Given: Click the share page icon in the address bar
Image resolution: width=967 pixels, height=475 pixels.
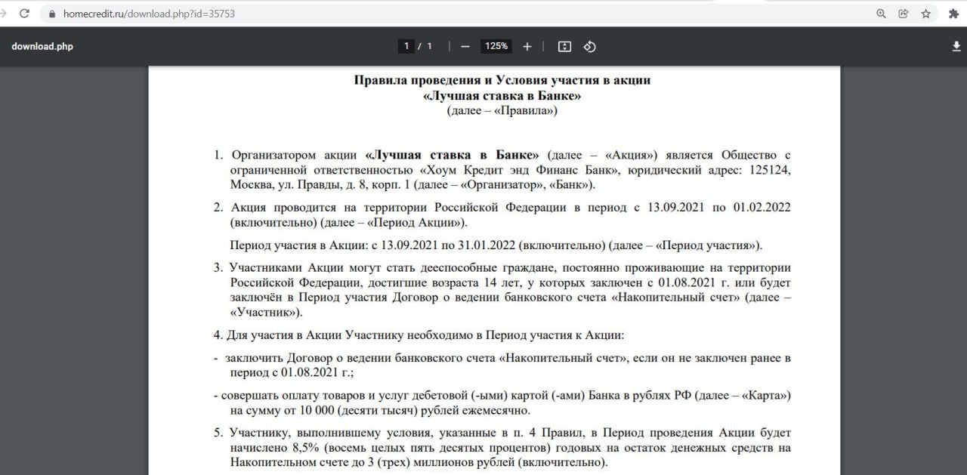Looking at the screenshot, I should 903,14.
